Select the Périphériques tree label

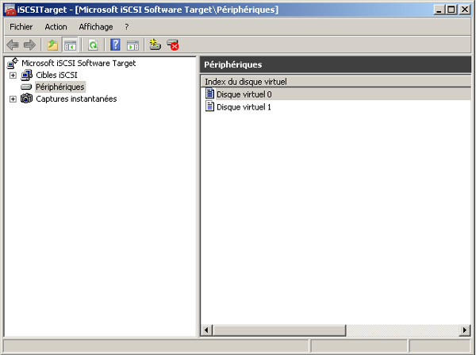60,87
